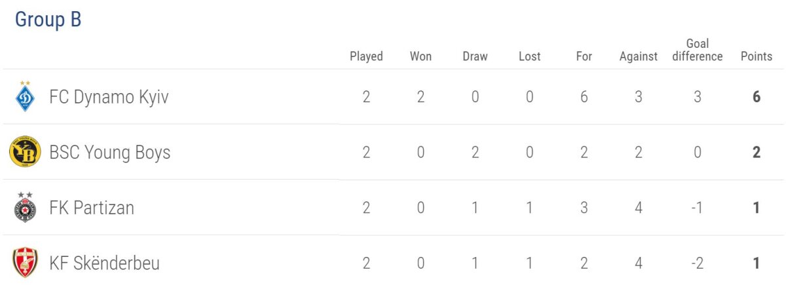Click the Lost column header
Viewport: 786px width, 291px height.
point(529,56)
